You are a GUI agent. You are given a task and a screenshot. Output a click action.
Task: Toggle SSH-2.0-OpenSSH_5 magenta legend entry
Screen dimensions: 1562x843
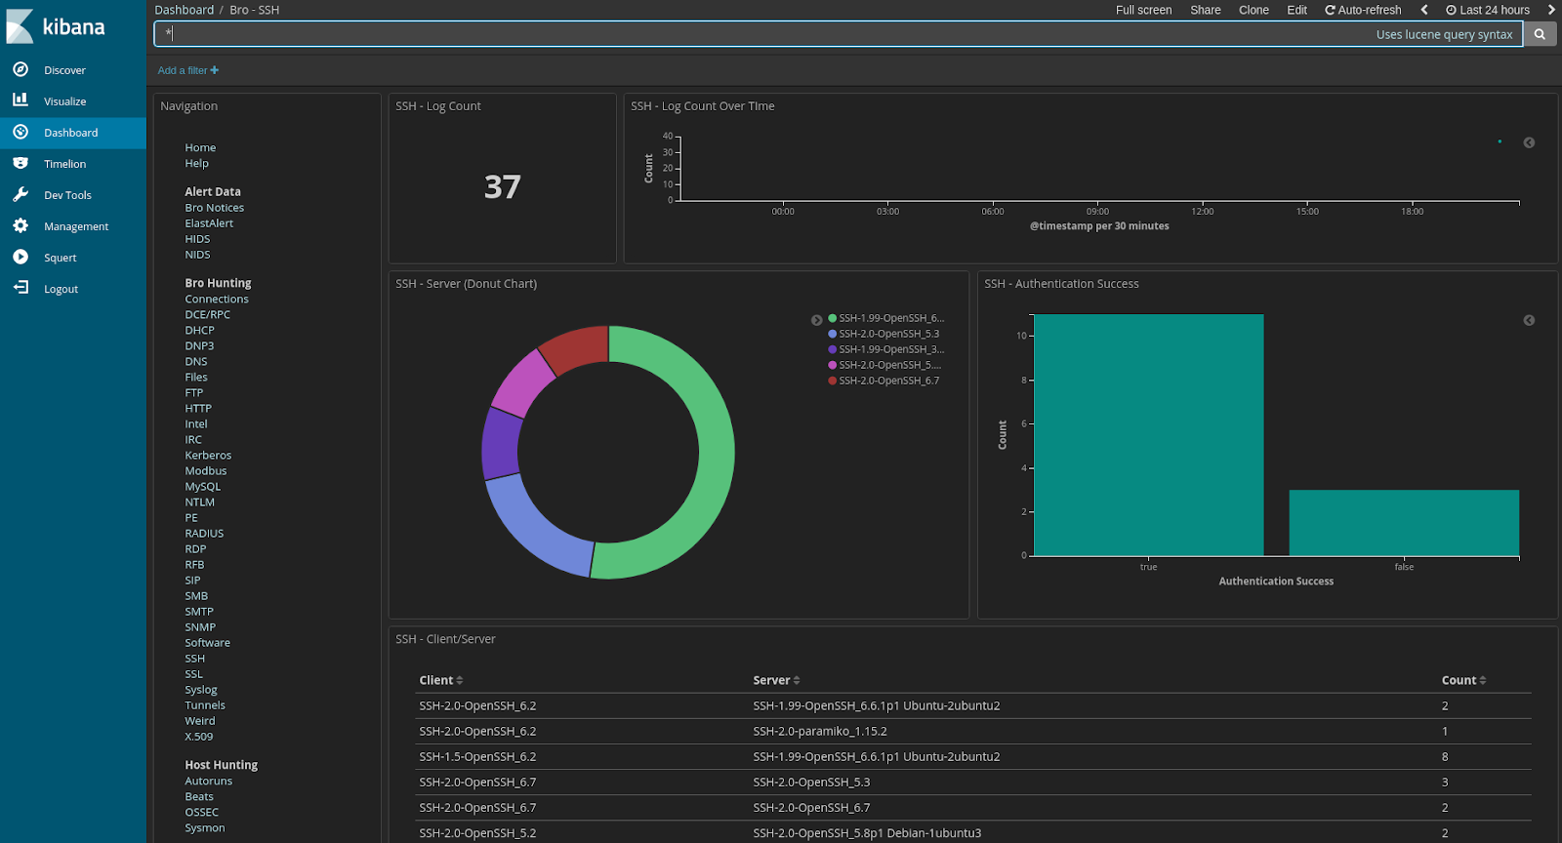point(884,365)
